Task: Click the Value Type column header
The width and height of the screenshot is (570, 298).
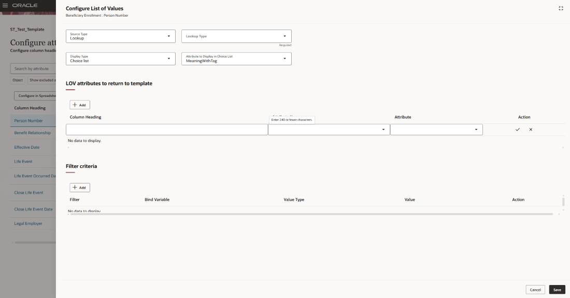Action: pos(294,200)
